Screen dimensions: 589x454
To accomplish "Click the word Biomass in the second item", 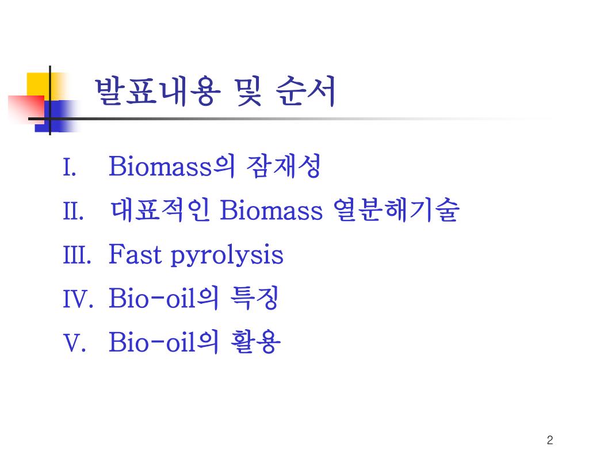I will tap(271, 210).
